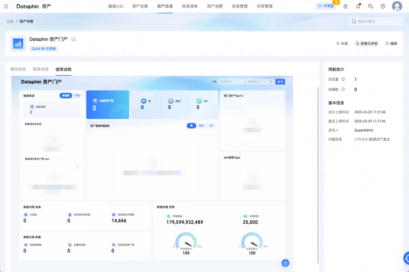The width and height of the screenshot is (409, 272).
Task: Click 收藏 to favorite this asset
Action: (342, 44)
